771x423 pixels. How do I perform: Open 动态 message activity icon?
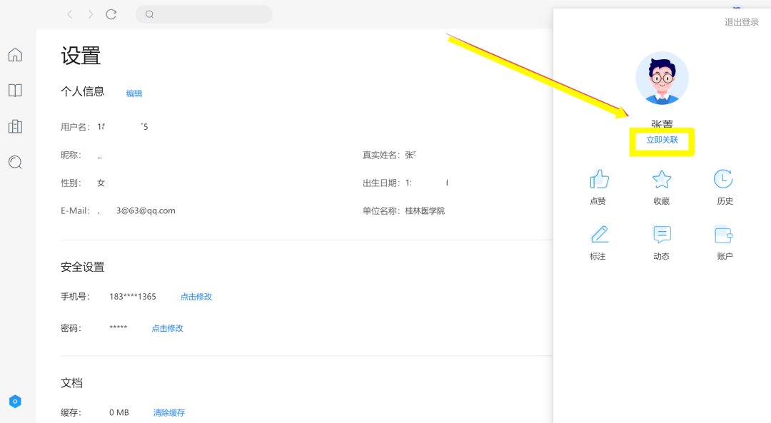pyautogui.click(x=662, y=235)
